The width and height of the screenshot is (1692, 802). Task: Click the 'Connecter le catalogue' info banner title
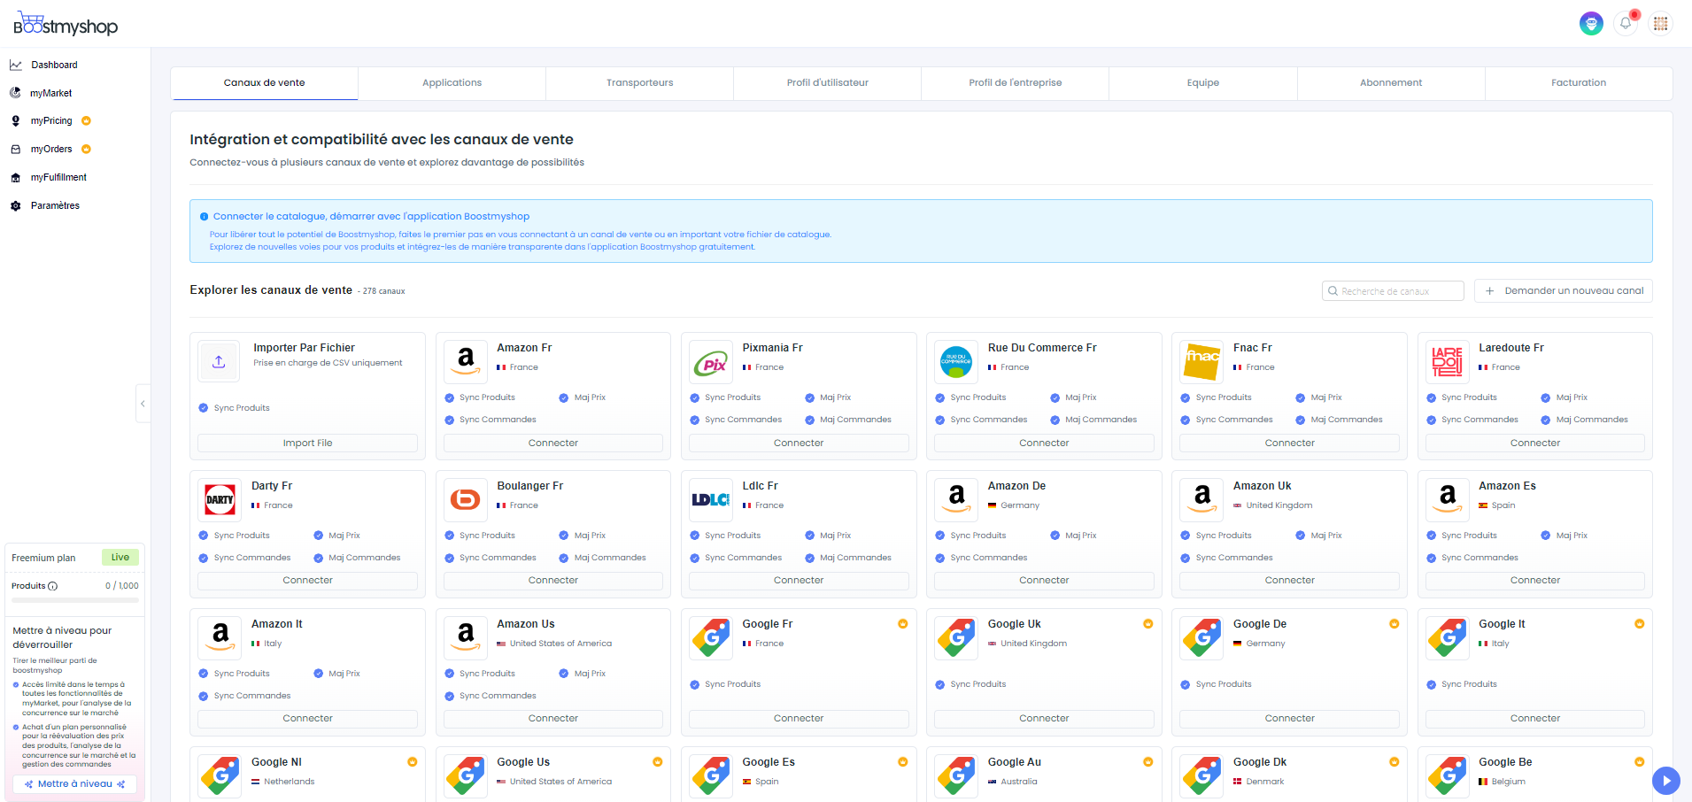point(371,216)
